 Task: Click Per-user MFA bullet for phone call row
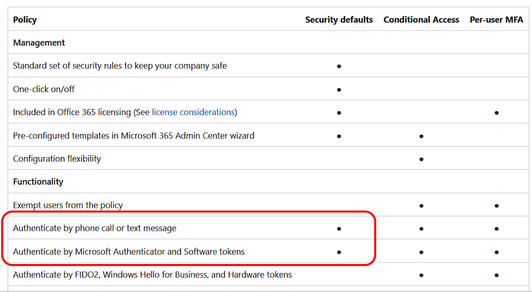point(496,229)
